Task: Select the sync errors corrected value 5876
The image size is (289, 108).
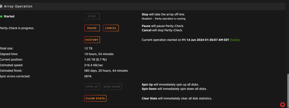Action: tap(88, 76)
